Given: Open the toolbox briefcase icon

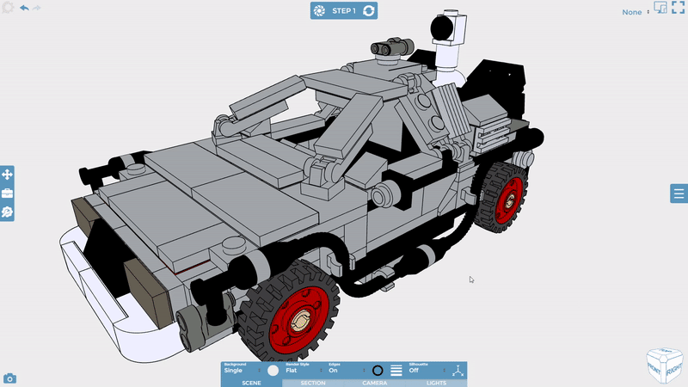Looking at the screenshot, I should pyautogui.click(x=7, y=193).
